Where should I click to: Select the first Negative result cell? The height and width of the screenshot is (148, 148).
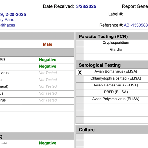coord(48,60)
